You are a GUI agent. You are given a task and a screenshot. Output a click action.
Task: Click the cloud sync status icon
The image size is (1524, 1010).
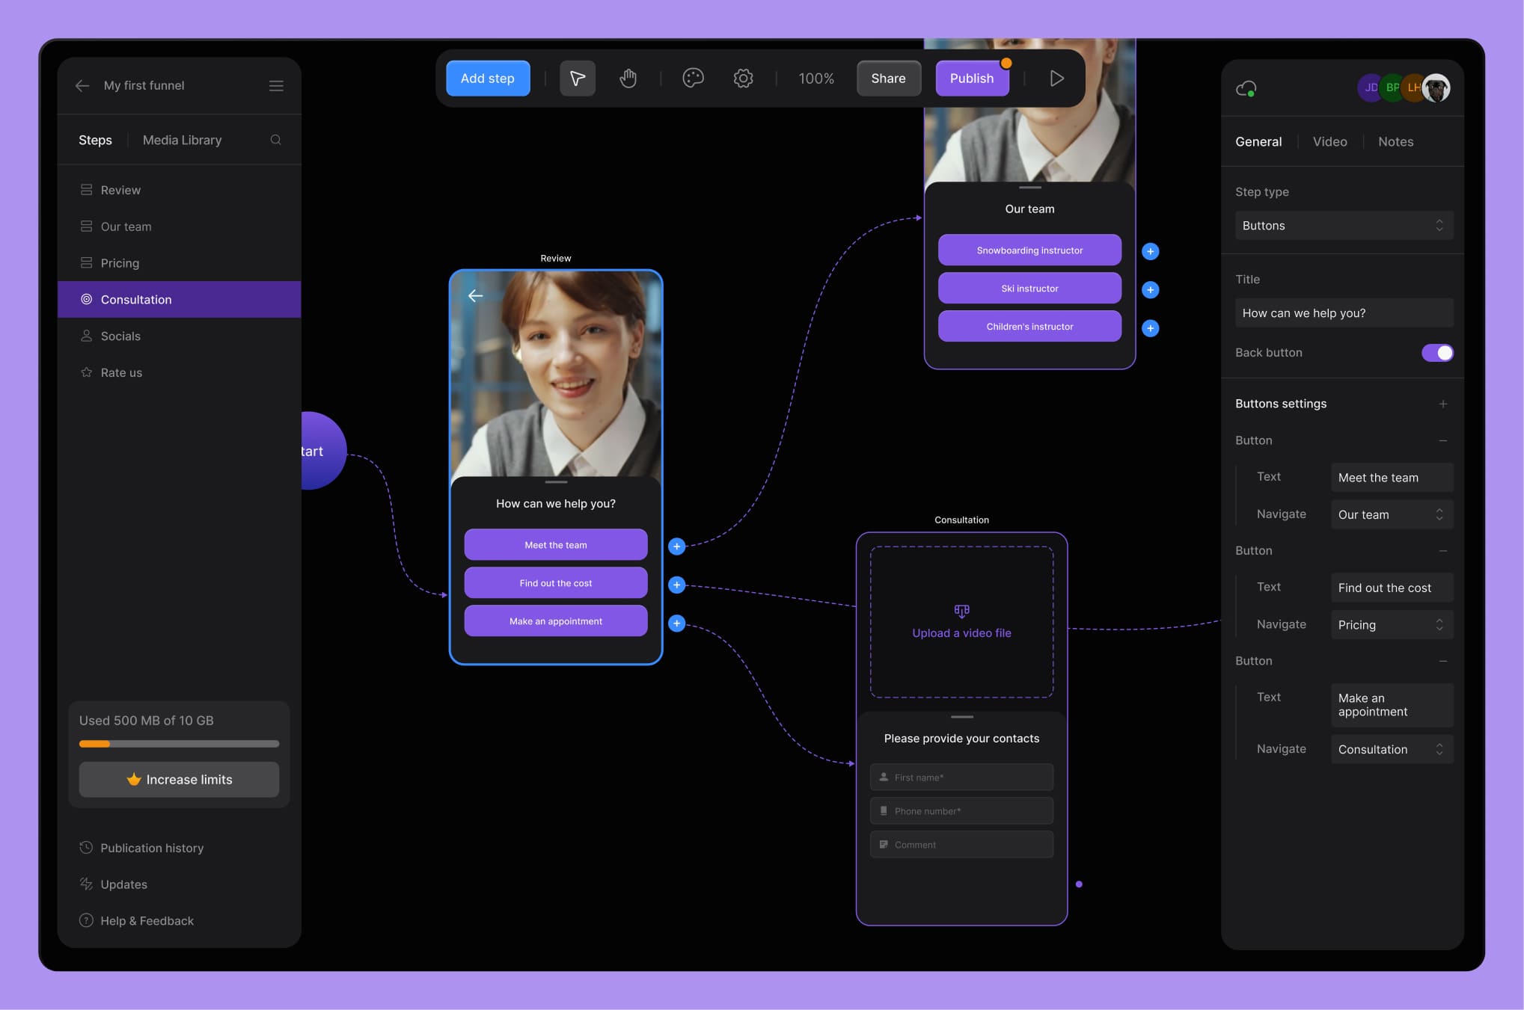pyautogui.click(x=1246, y=89)
